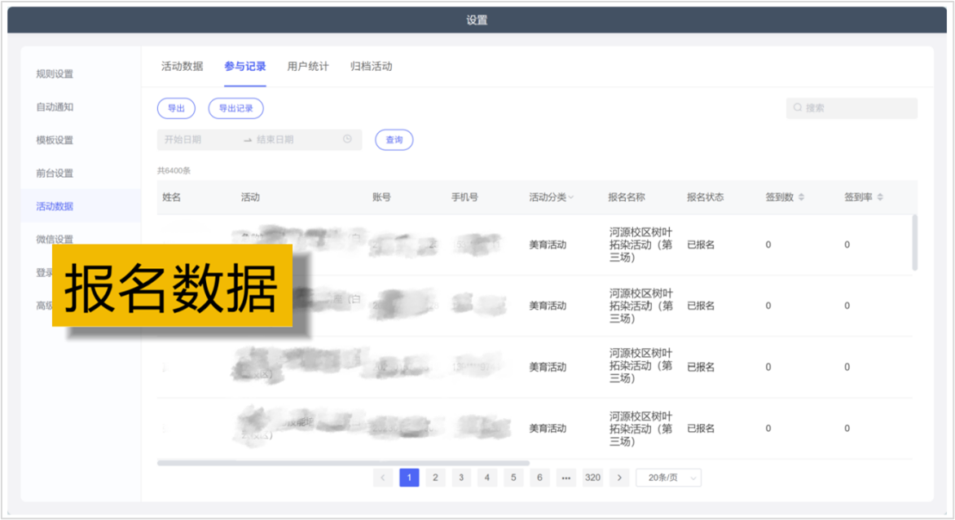Sort by 签到率 column arrows

tap(879, 197)
